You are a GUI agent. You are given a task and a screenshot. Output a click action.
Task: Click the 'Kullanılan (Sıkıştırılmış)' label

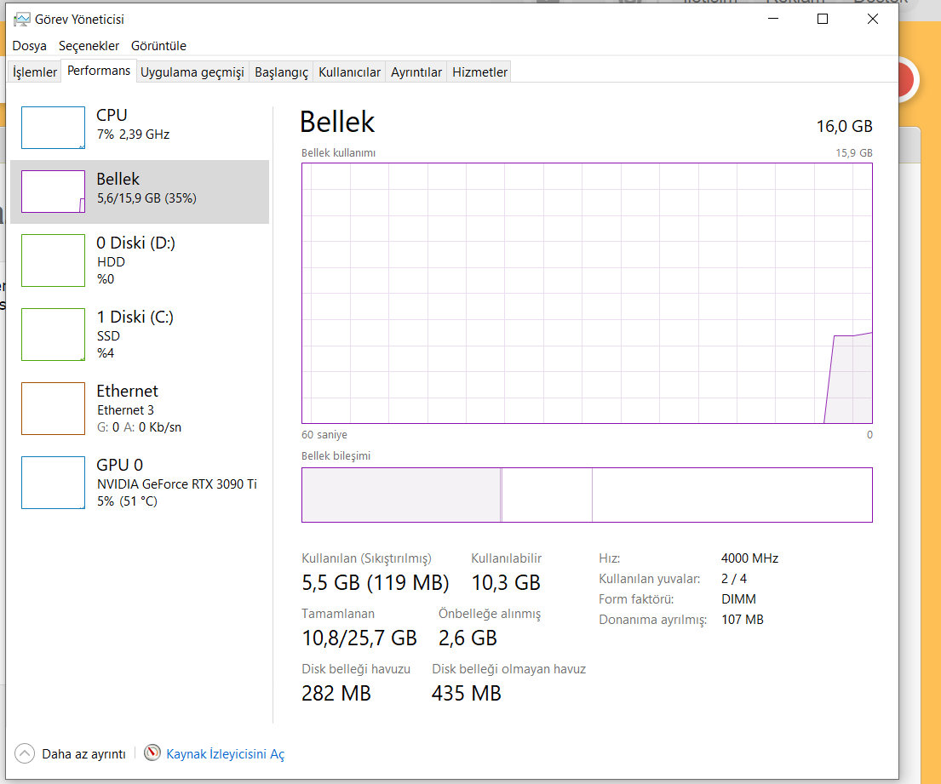coord(366,558)
